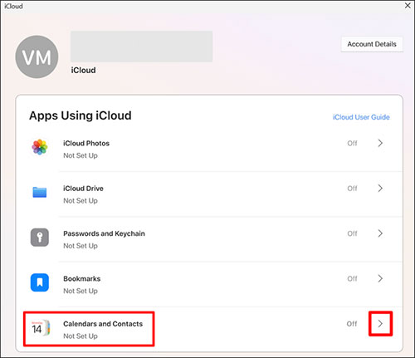Select the iCloud Drive label

(83, 189)
